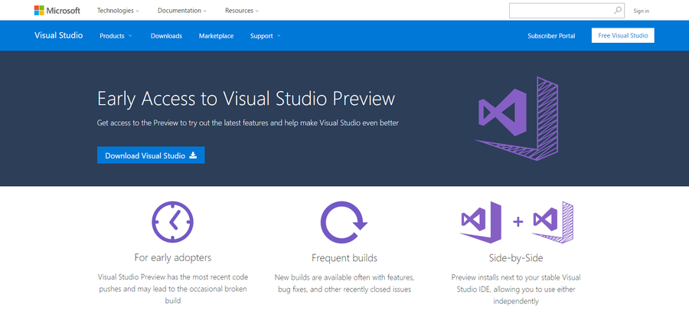The height and width of the screenshot is (327, 689).
Task: Click the Visual Studio Preview hero logo
Action: point(516,118)
